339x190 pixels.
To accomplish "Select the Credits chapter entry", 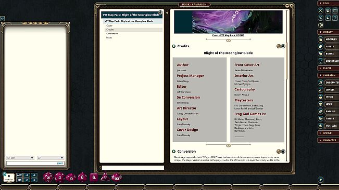I will pos(133,30).
